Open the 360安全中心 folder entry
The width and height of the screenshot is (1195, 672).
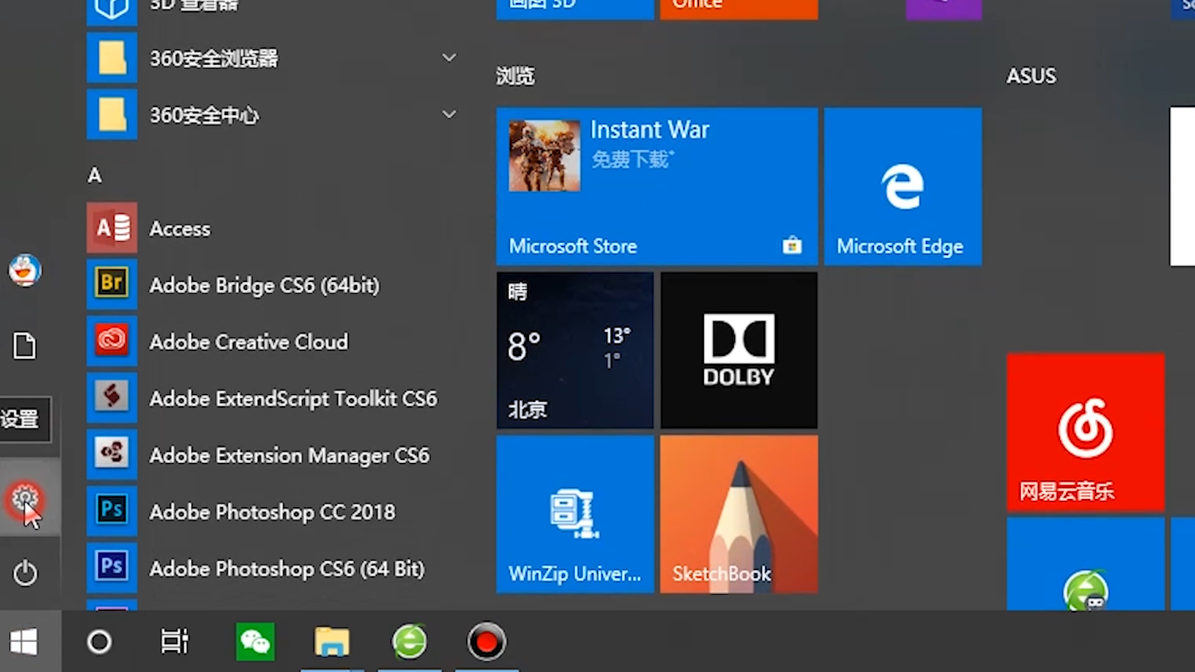[274, 114]
